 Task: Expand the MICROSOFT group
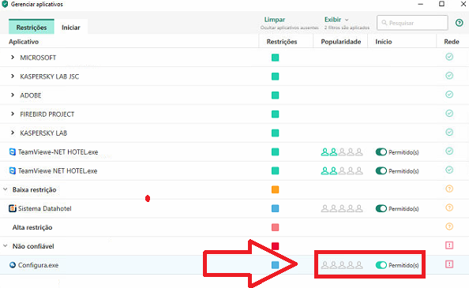tap(13, 58)
